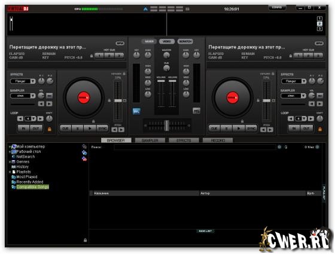This screenshot has width=335, height=254.
Task: Switch to the SAMPLER tab
Action: (x=150, y=140)
